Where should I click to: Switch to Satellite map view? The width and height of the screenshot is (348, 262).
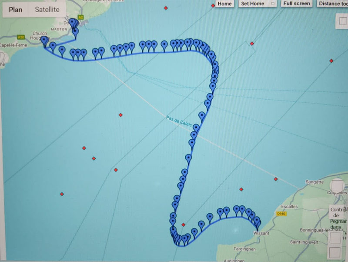point(46,10)
